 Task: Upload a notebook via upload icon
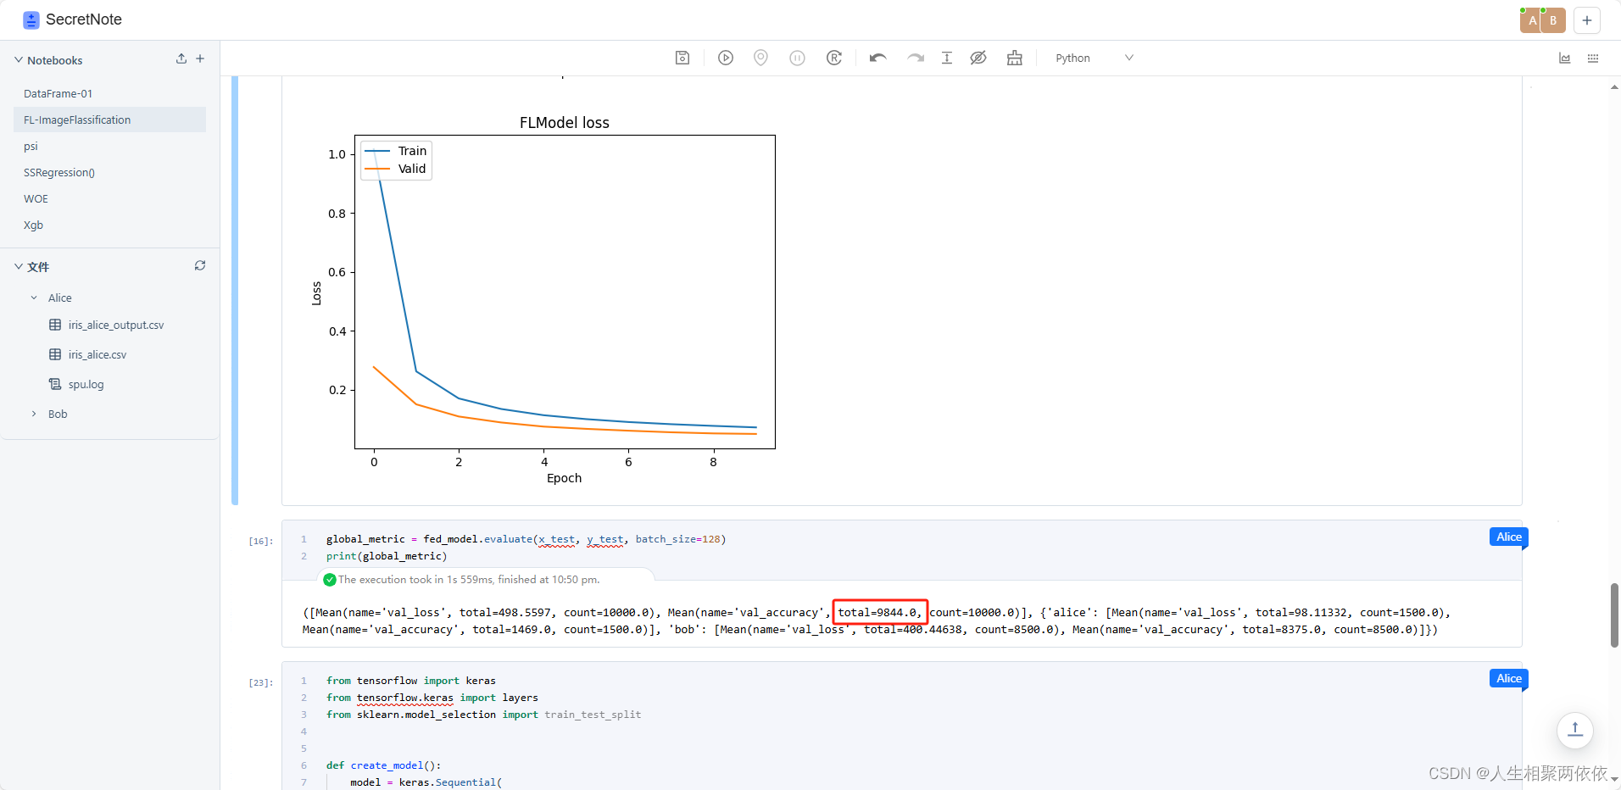[181, 58]
